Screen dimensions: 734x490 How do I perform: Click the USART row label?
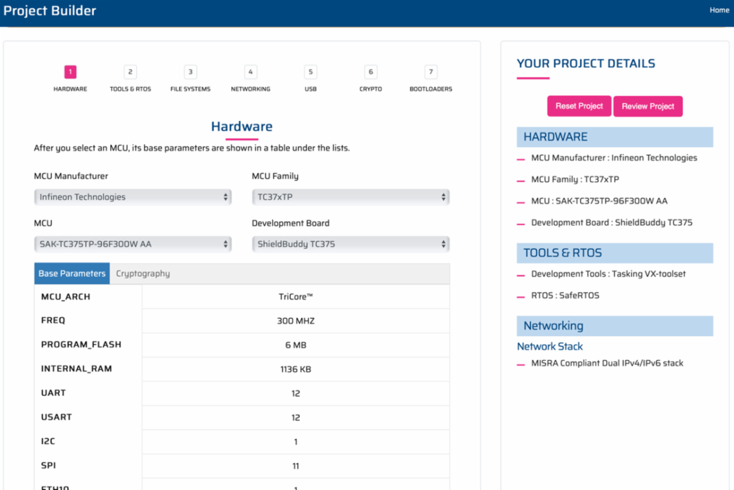(56, 417)
